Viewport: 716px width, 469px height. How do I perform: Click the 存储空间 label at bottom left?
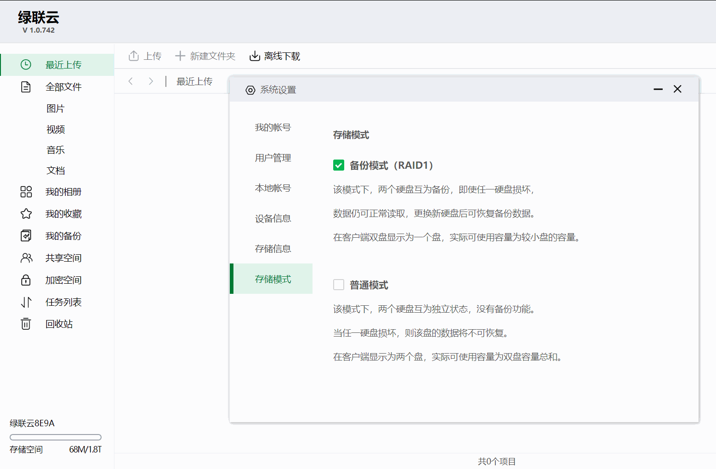pyautogui.click(x=26, y=449)
